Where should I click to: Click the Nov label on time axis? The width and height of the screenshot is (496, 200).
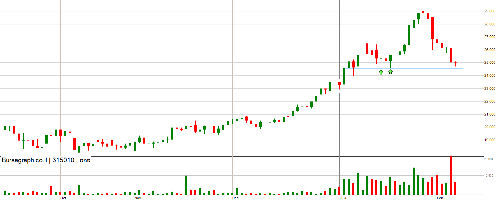pyautogui.click(x=138, y=198)
